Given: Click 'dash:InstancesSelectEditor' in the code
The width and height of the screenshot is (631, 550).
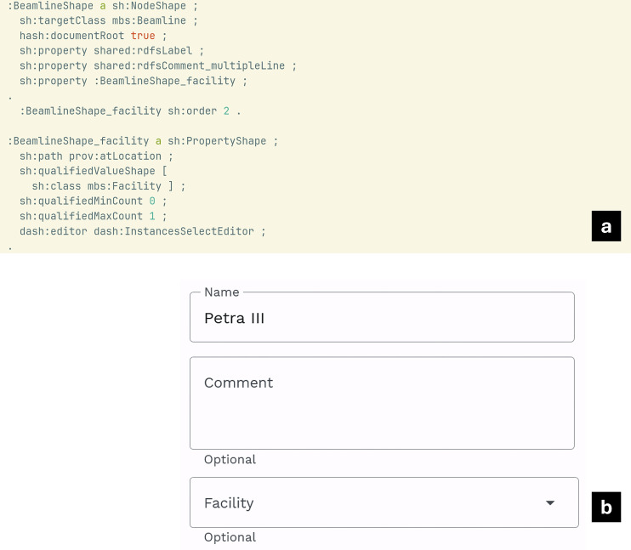Looking at the screenshot, I should [x=173, y=231].
